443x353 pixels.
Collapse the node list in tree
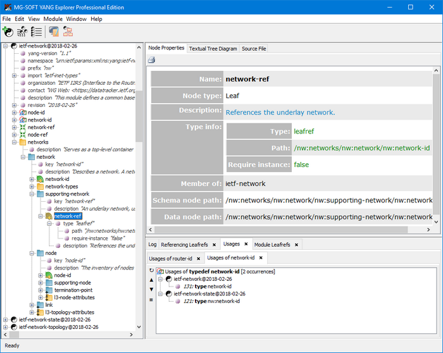(x=32, y=253)
